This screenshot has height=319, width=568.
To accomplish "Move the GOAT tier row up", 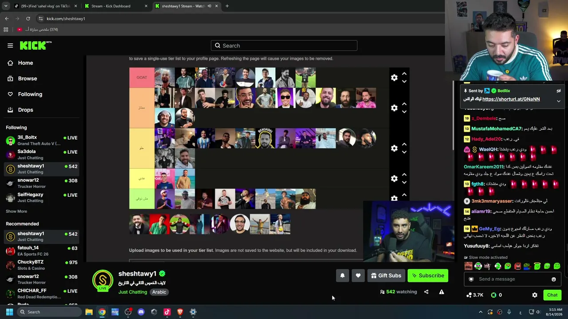I will 404,74.
